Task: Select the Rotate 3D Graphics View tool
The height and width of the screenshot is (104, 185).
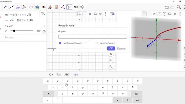Action: click(82, 7)
